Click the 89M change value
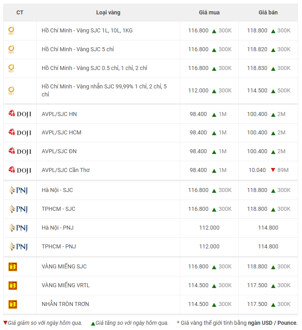Image resolution: width=302 pixels, height=330 pixels. 283,170
